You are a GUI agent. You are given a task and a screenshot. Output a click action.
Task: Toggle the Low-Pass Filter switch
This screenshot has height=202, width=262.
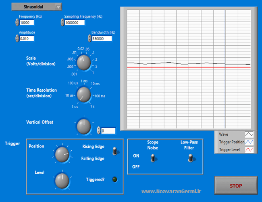[x=191, y=158]
